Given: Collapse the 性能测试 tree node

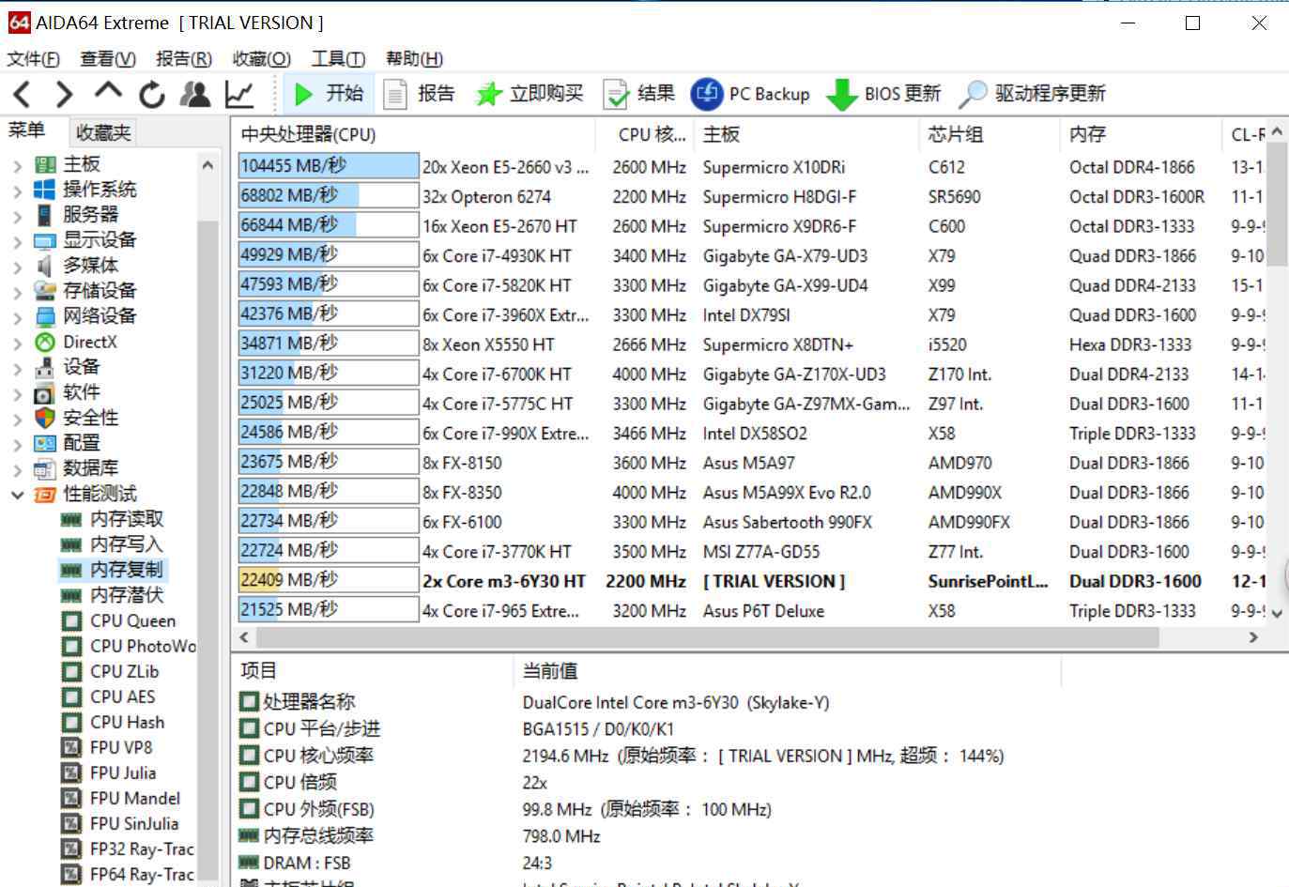Looking at the screenshot, I should (18, 495).
